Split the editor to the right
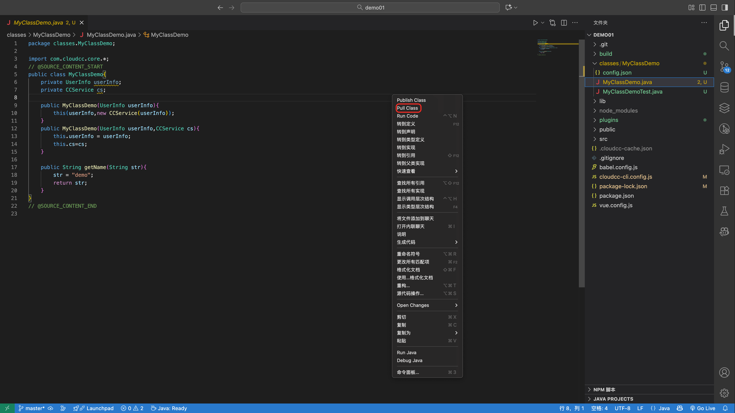Viewport: 735px width, 413px height. pos(564,23)
